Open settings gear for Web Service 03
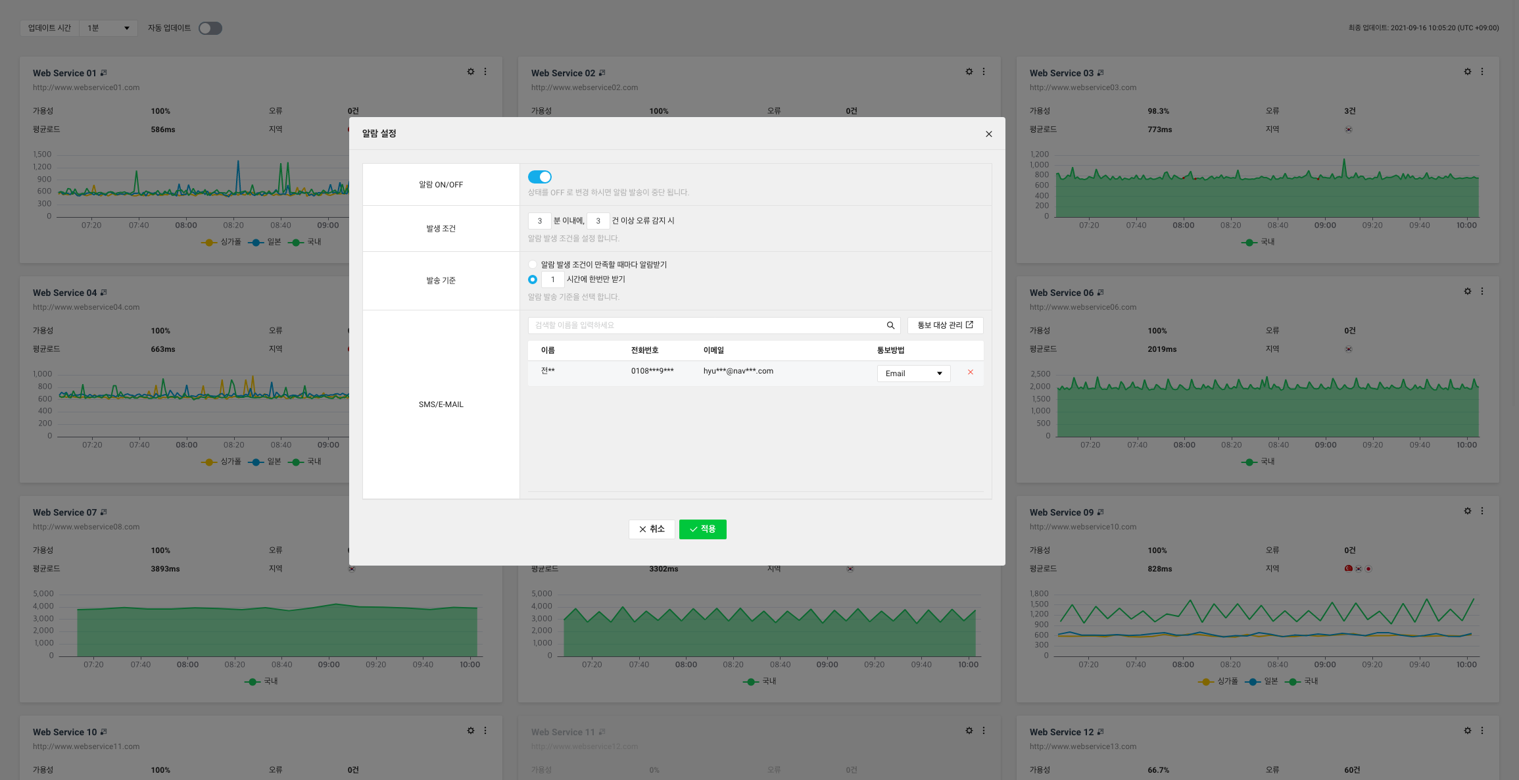This screenshot has width=1519, height=780. click(x=1468, y=72)
